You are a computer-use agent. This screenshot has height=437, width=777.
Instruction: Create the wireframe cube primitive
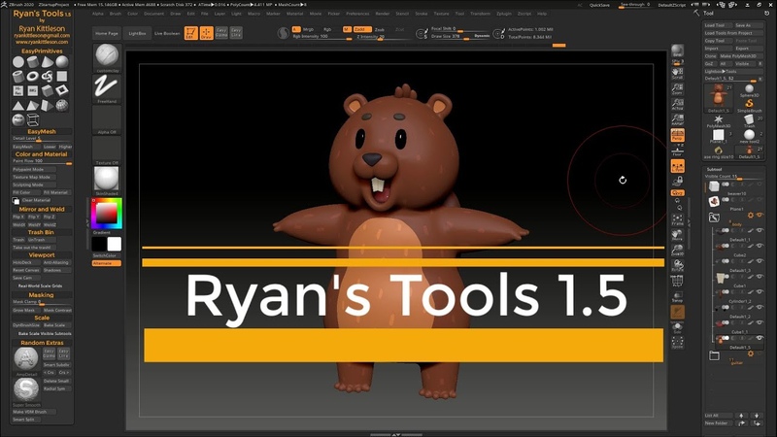point(33,119)
